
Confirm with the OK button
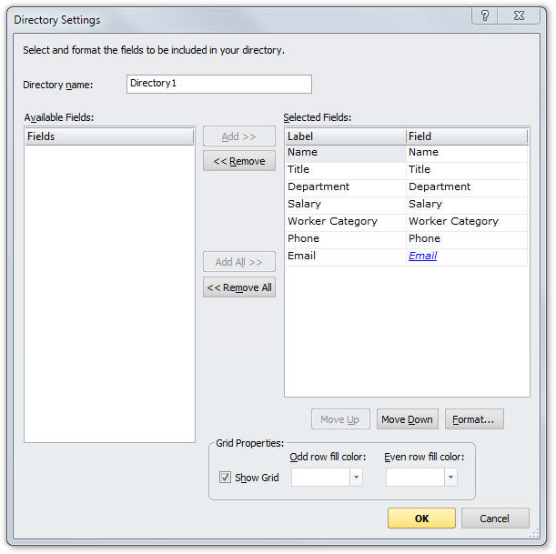pos(421,519)
